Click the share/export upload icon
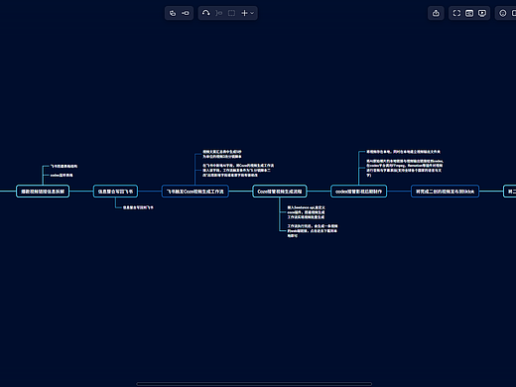The width and height of the screenshot is (516, 387). coord(436,13)
